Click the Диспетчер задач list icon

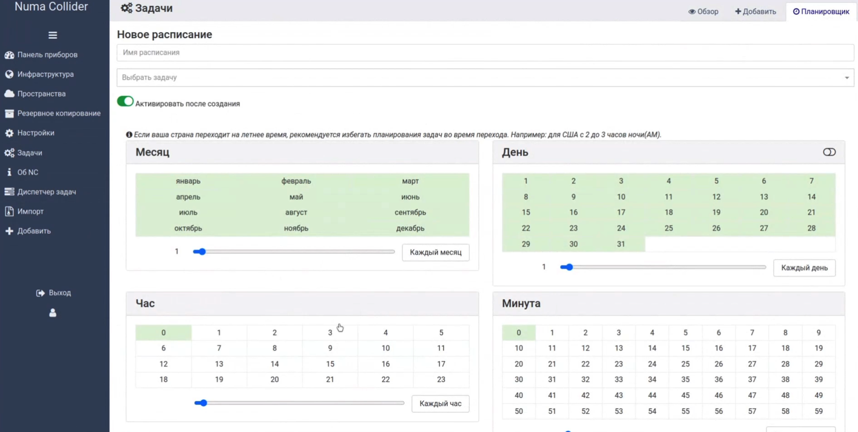click(x=9, y=192)
